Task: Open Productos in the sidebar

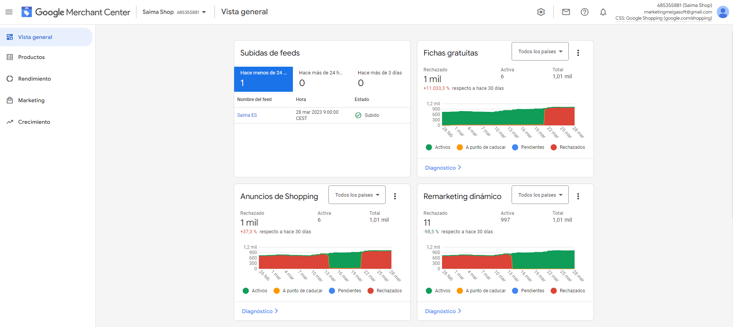Action: [46, 57]
